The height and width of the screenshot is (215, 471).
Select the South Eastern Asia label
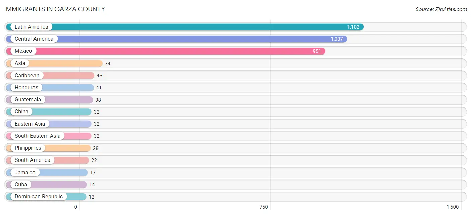[x=38, y=136]
